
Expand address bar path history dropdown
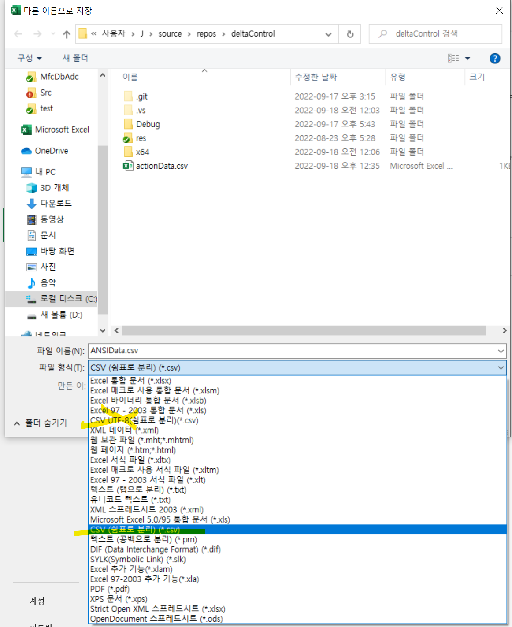[328, 34]
